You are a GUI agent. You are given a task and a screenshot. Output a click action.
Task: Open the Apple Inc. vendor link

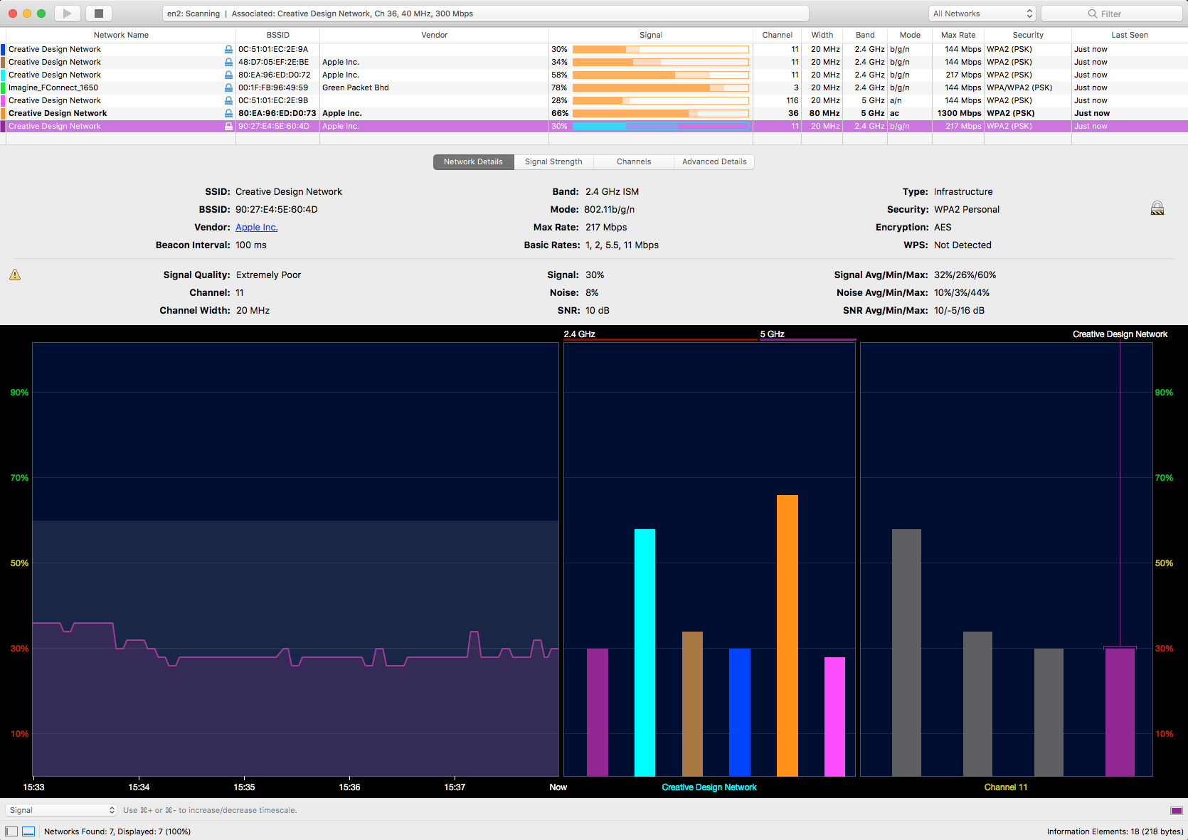(x=257, y=228)
